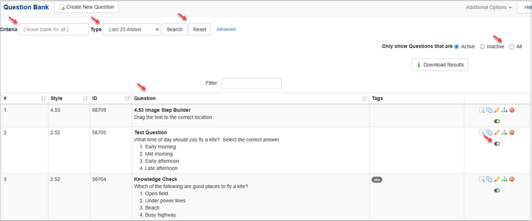This screenshot has width=532, height=221.
Task: Click ID cell 68709
Action: point(99,110)
